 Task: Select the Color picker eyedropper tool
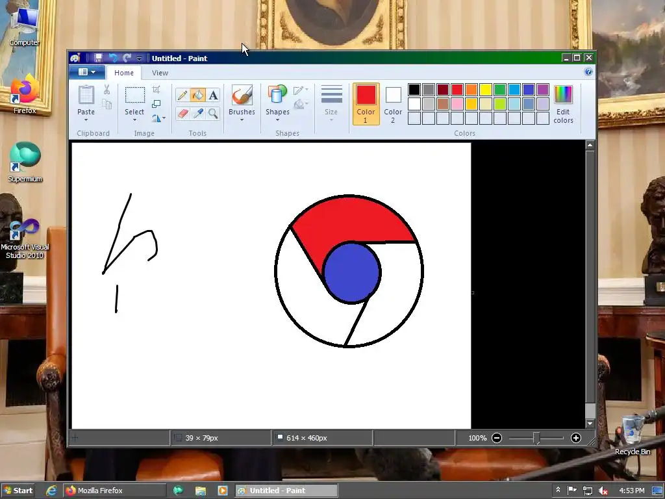coord(197,113)
